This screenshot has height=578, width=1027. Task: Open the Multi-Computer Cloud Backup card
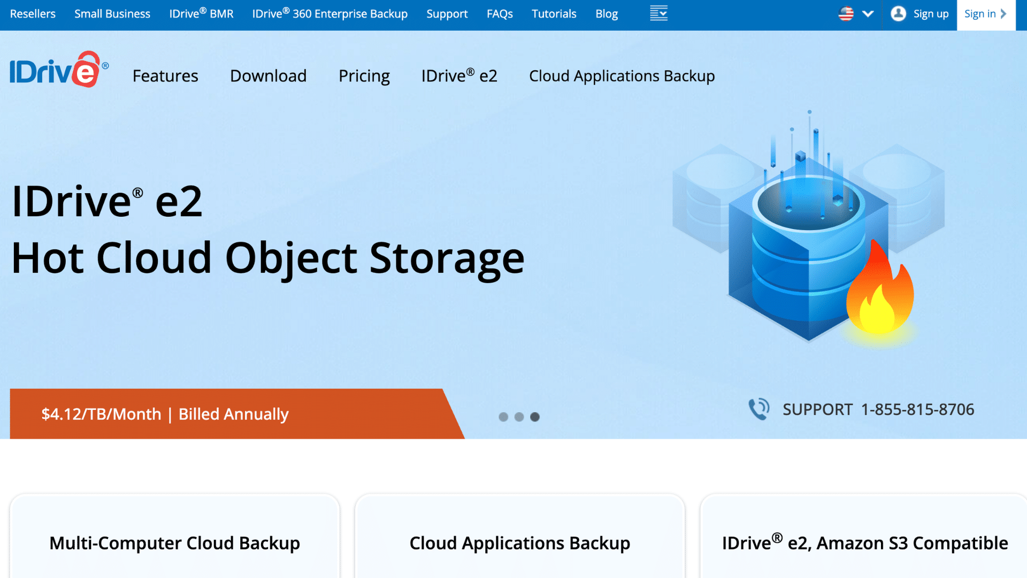tap(174, 536)
